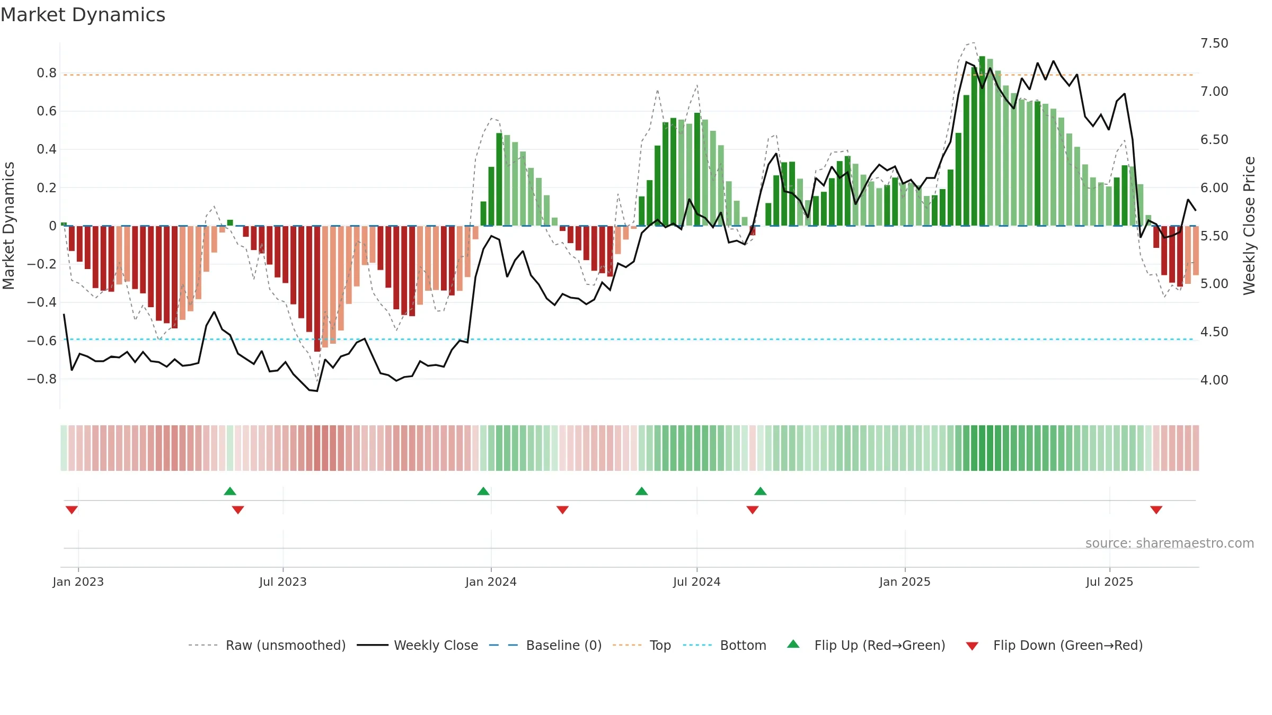Viewport: 1272px width, 715px height.
Task: Toggle the Baseline (0) legend entry
Action: [545, 645]
